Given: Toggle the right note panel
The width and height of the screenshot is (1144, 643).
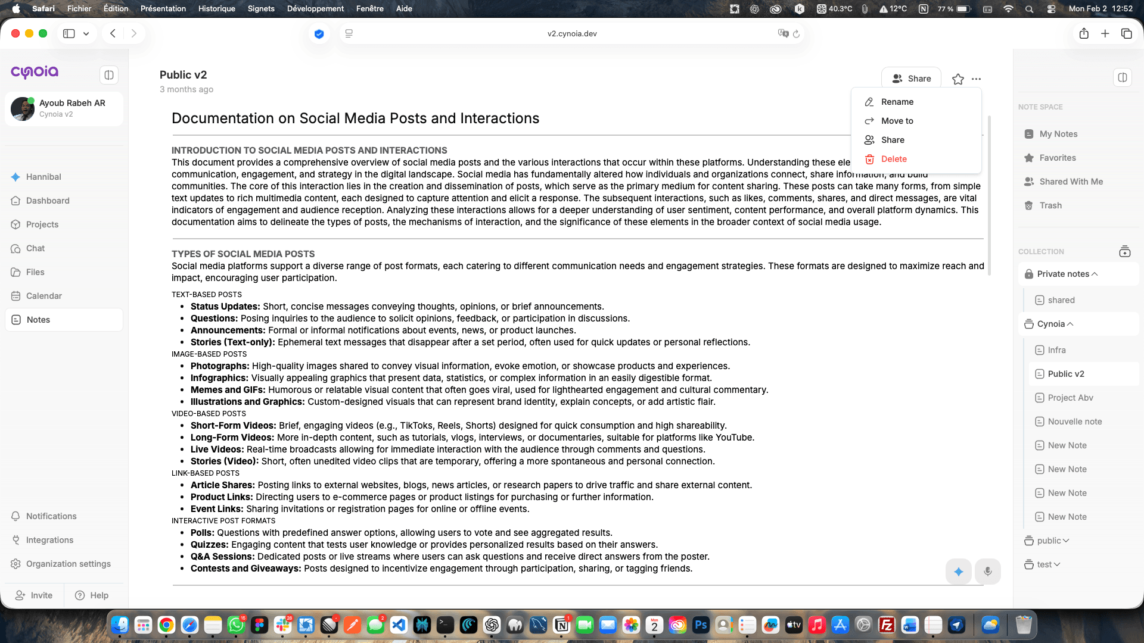Looking at the screenshot, I should tap(1123, 77).
